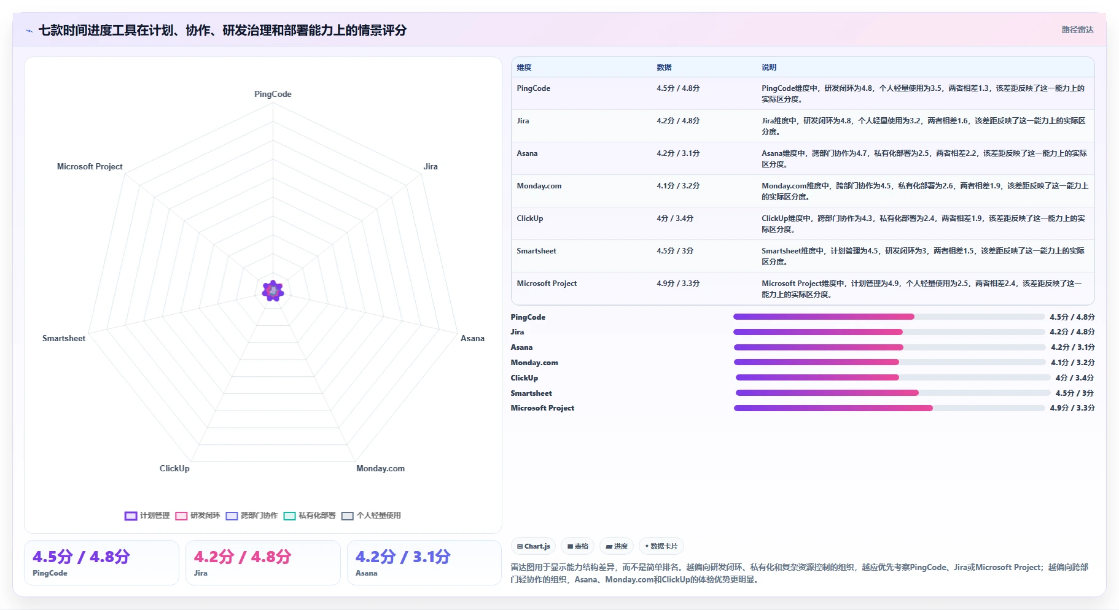1119x610 pixels.
Task: Click the Microsoft Project progress bar
Action: coord(889,408)
